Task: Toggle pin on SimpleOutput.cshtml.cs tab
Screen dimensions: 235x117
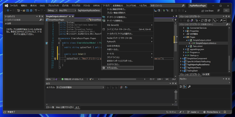Action: 70,16
